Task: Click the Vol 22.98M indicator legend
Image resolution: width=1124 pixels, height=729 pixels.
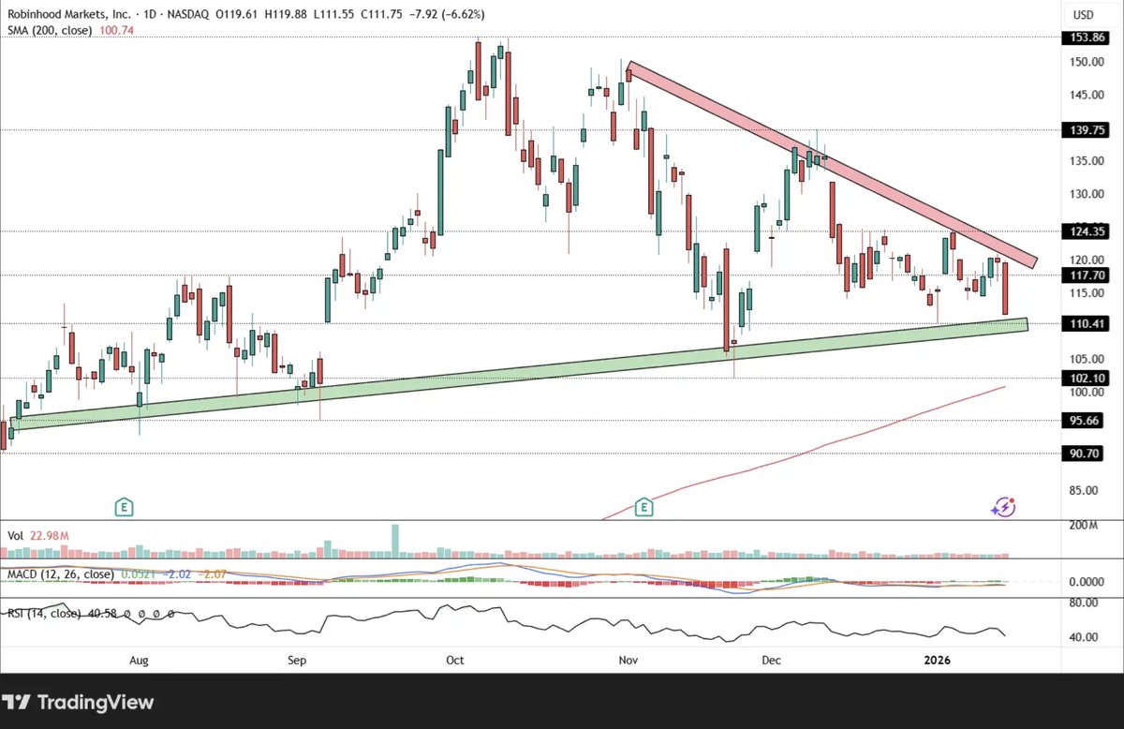Action: (37, 535)
